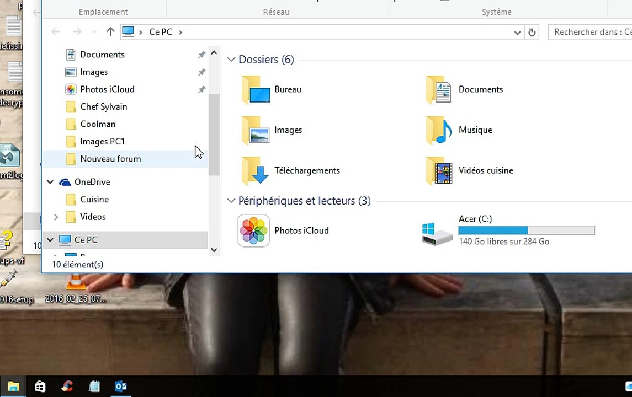Open address bar history dropdown
Screen dimensions: 632x397
(517, 33)
